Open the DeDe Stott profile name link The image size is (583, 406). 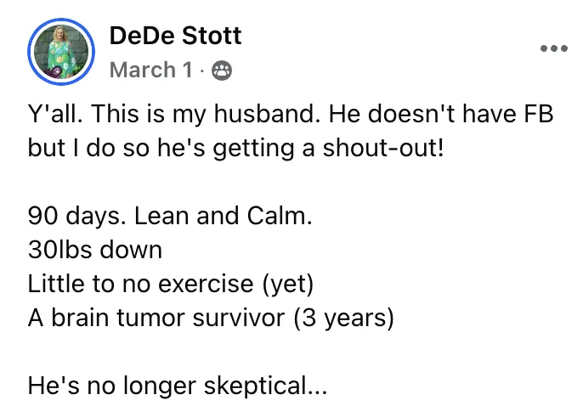pyautogui.click(x=175, y=36)
